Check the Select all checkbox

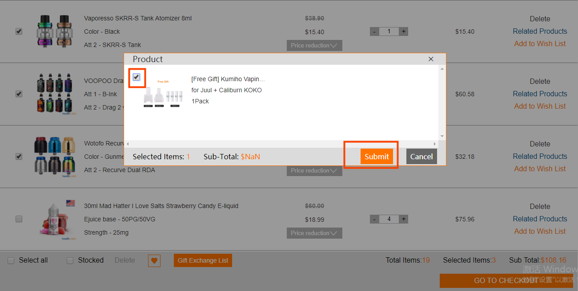click(x=11, y=261)
